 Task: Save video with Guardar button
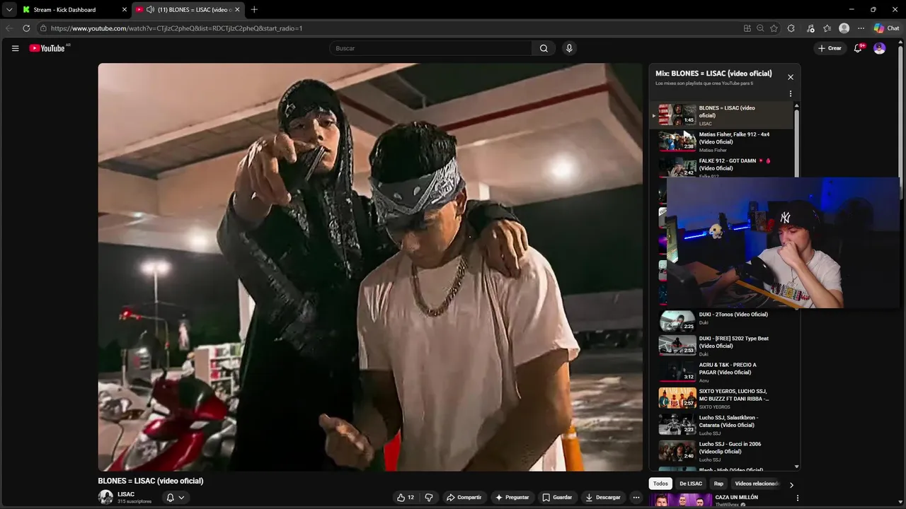(557, 497)
